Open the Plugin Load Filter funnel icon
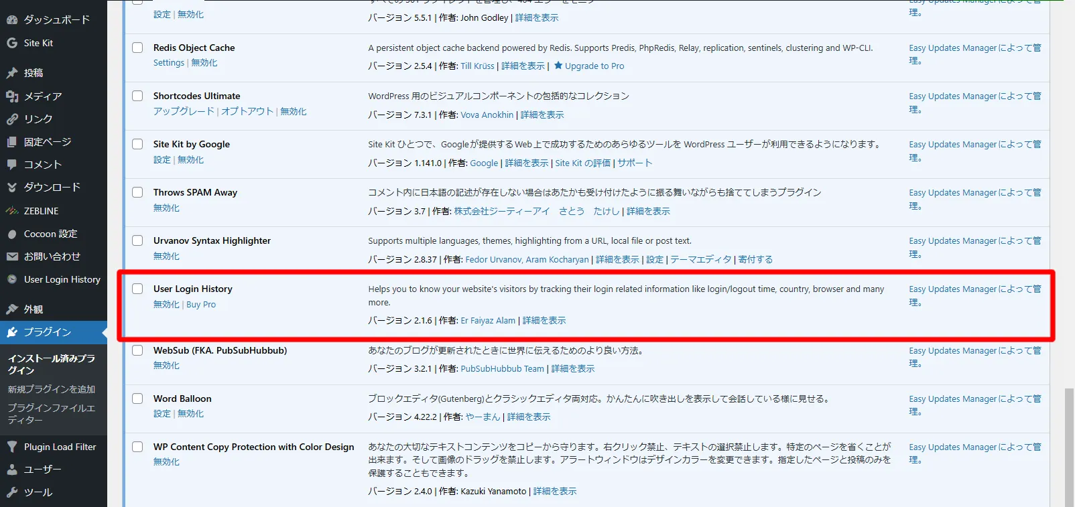Screen dimensions: 1075x507 (x=12, y=447)
